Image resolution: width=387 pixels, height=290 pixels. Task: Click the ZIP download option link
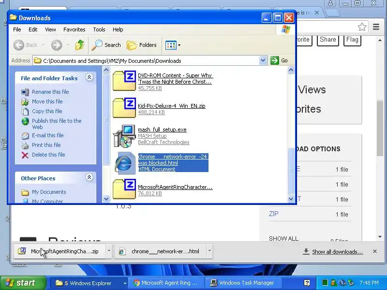pos(273,214)
